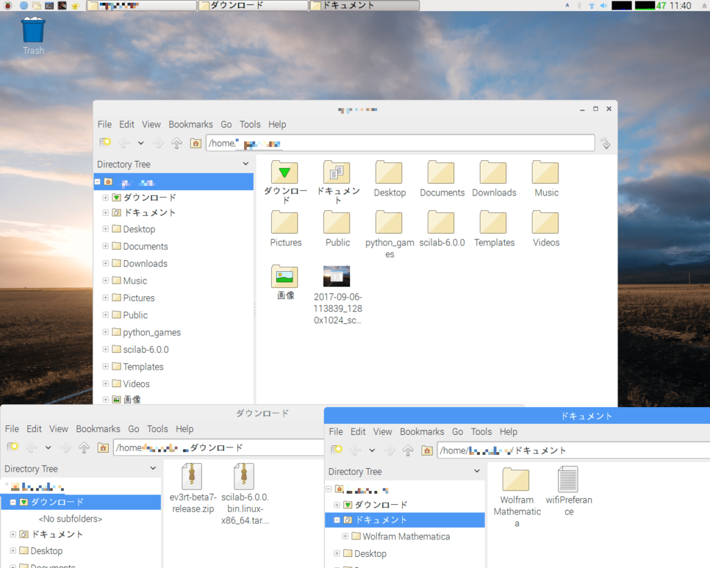Click the volume speaker icon in tray
Screen dimensions: 710x568
click(603, 6)
